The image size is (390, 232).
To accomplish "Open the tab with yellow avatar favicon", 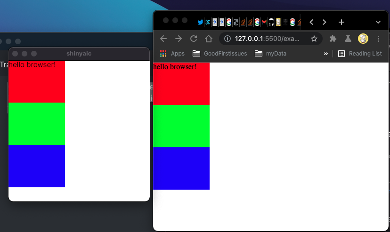I will [x=278, y=22].
